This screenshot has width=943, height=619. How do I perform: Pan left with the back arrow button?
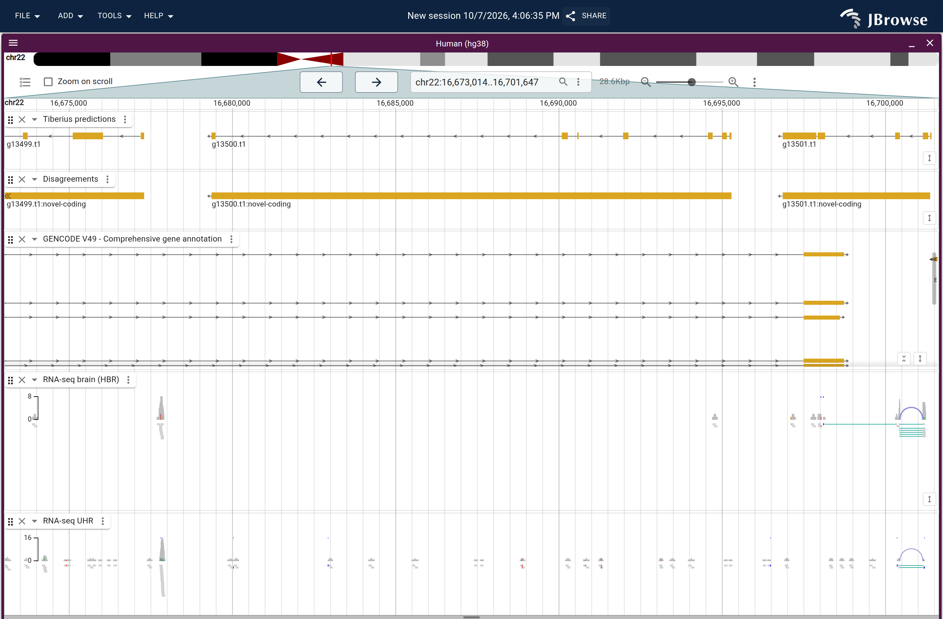coord(321,82)
